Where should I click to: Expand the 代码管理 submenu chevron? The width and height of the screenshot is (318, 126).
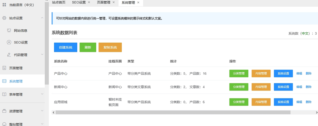[x=42, y=54]
